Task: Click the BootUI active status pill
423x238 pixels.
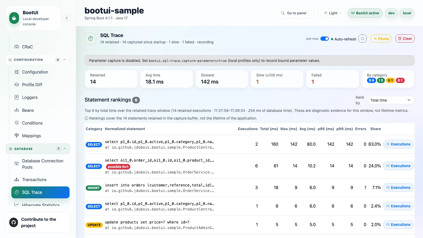Action: [x=365, y=13]
